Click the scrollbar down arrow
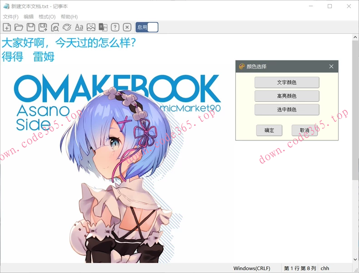Viewport: 359px width, 273px height. pos(355,259)
